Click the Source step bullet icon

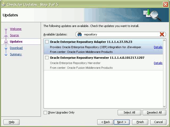(6, 35)
